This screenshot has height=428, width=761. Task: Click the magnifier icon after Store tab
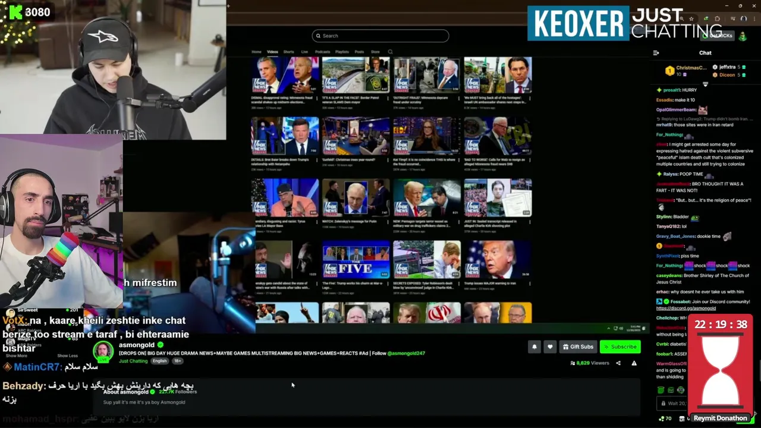pos(390,52)
